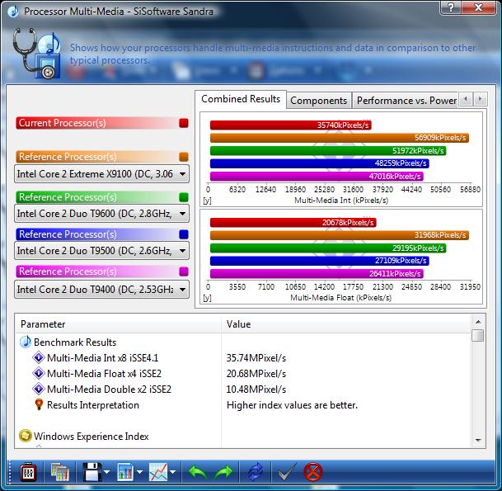Image resolution: width=502 pixels, height=491 pixels.
Task: Click the Multi-Media Double x2 diamond icon
Action: point(39,389)
